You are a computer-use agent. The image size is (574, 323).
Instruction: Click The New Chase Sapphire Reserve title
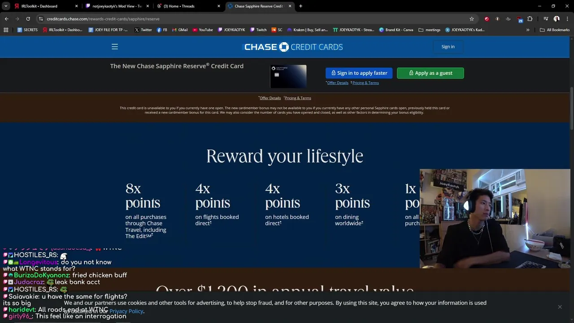pos(177,66)
